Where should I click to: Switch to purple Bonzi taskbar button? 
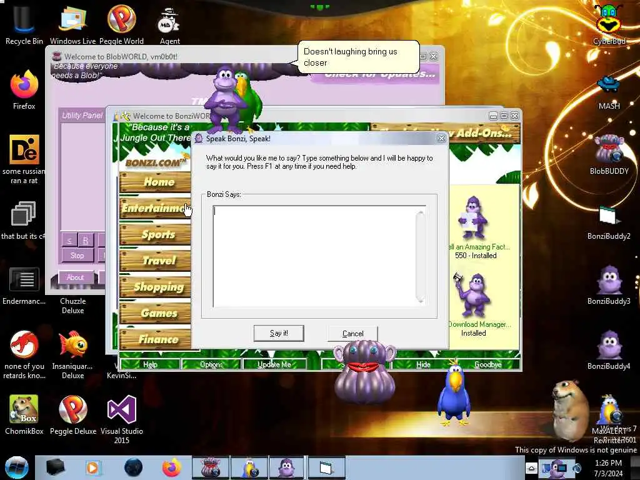(x=286, y=467)
